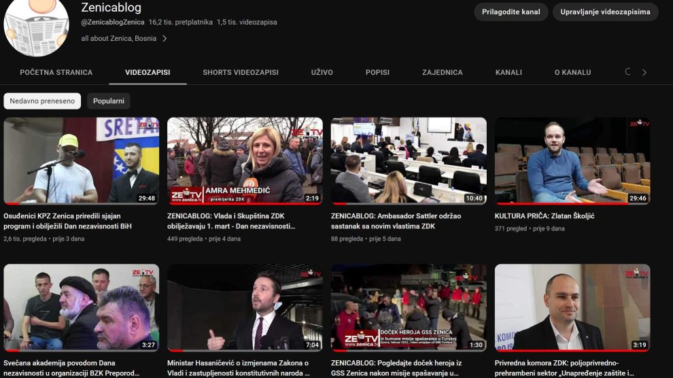Click the "Prilagodite kanal" button
The image size is (673, 378).
coord(511,12)
